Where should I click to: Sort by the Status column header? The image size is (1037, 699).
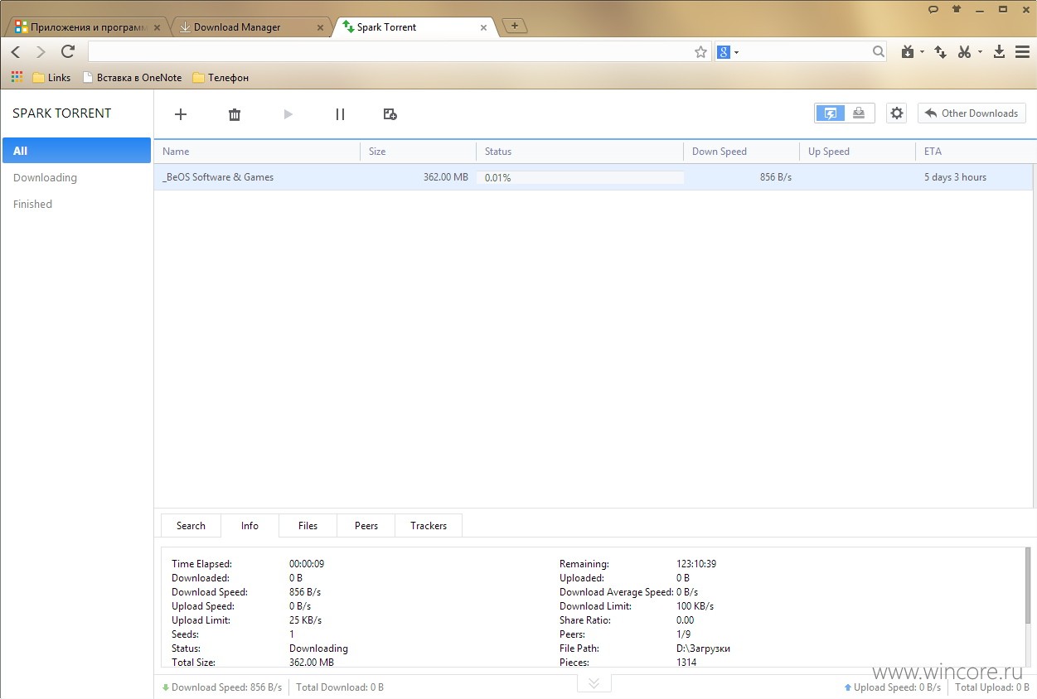(x=580, y=152)
